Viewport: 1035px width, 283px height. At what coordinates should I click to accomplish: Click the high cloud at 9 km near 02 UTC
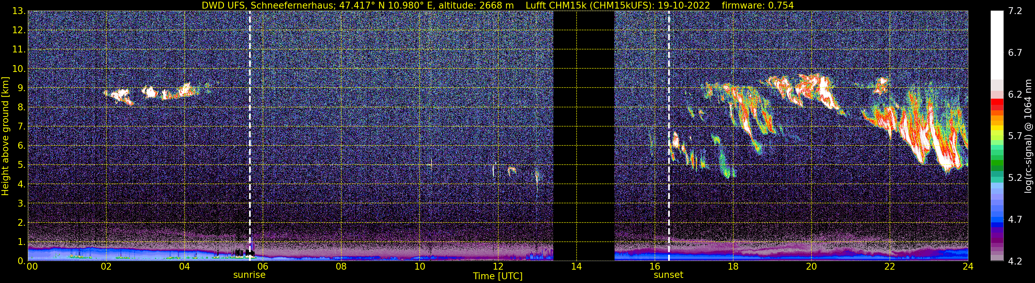(120, 96)
